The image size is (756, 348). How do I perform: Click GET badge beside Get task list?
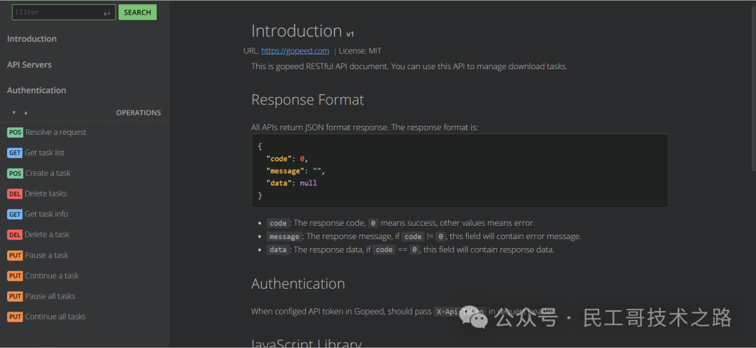click(x=15, y=152)
